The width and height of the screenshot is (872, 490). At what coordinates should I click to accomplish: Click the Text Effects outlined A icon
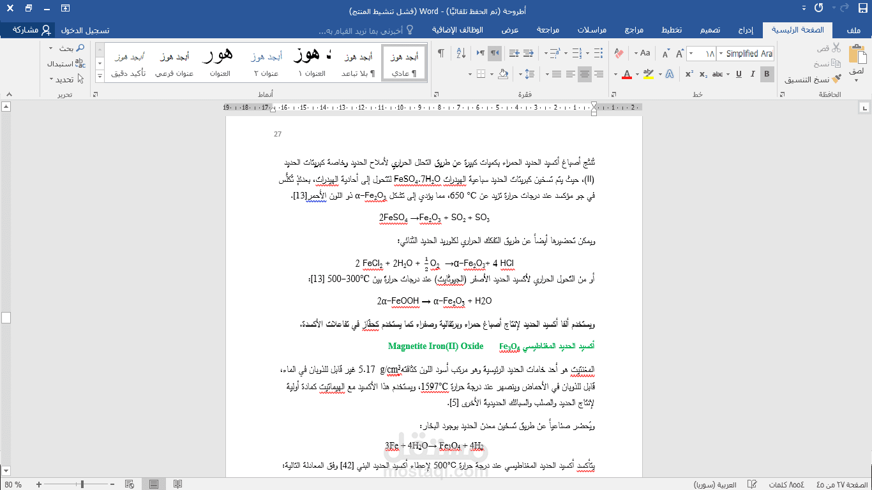pos(670,74)
